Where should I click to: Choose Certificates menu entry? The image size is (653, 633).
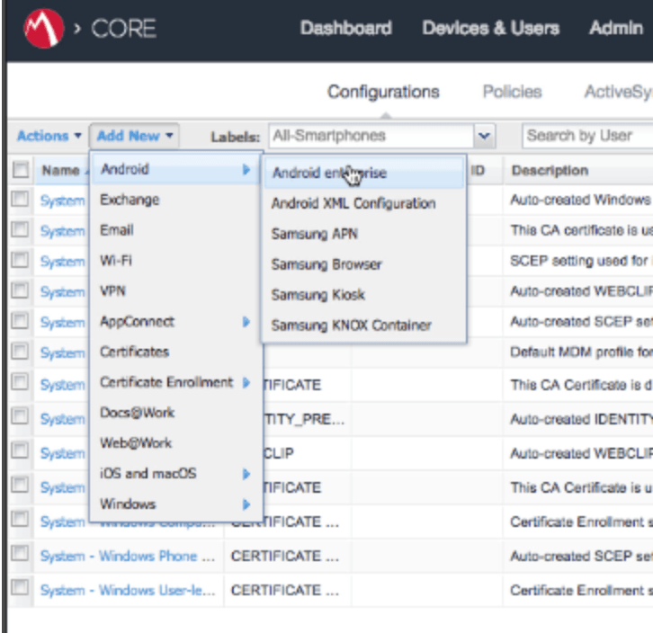coord(175,352)
